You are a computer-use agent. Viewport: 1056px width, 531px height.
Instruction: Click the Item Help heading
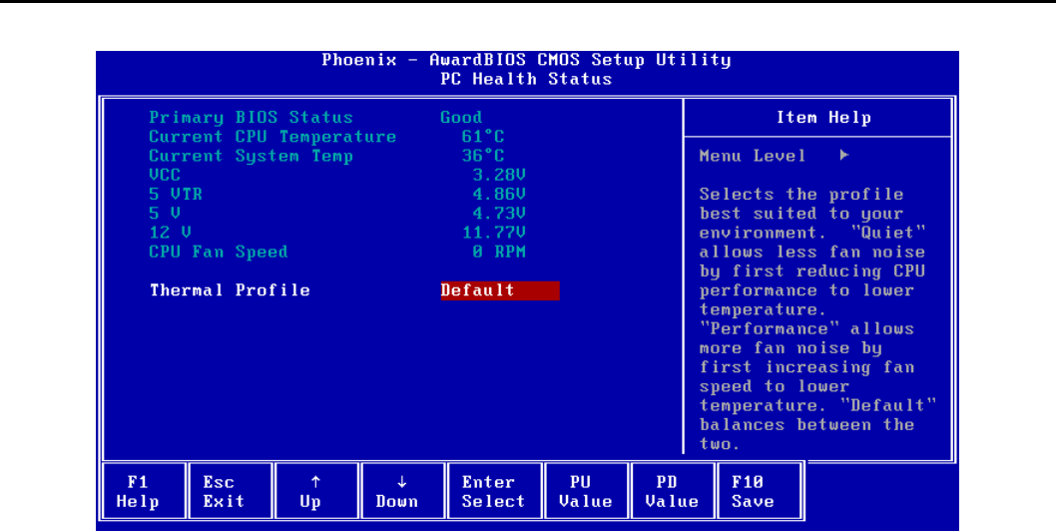pyautogui.click(x=823, y=117)
